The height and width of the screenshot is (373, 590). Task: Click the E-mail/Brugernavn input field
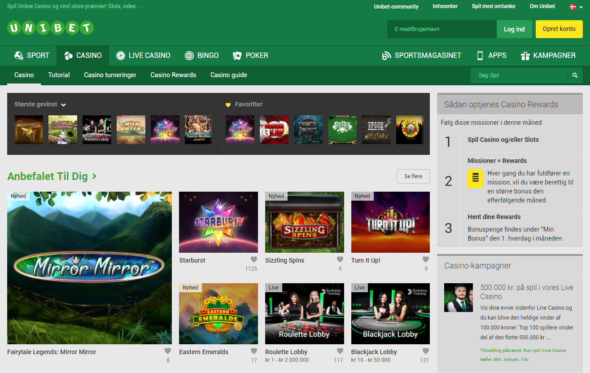441,29
